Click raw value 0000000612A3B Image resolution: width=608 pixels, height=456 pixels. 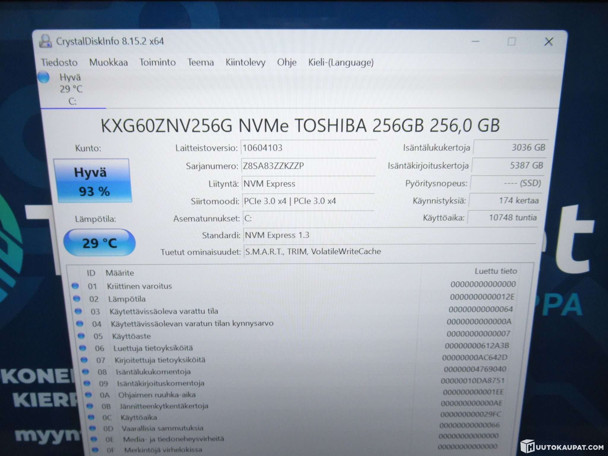[477, 346]
